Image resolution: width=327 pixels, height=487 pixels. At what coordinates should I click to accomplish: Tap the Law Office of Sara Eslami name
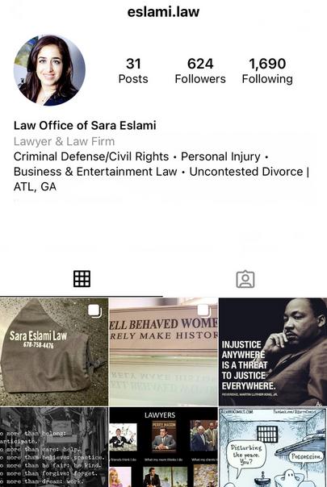pos(85,126)
